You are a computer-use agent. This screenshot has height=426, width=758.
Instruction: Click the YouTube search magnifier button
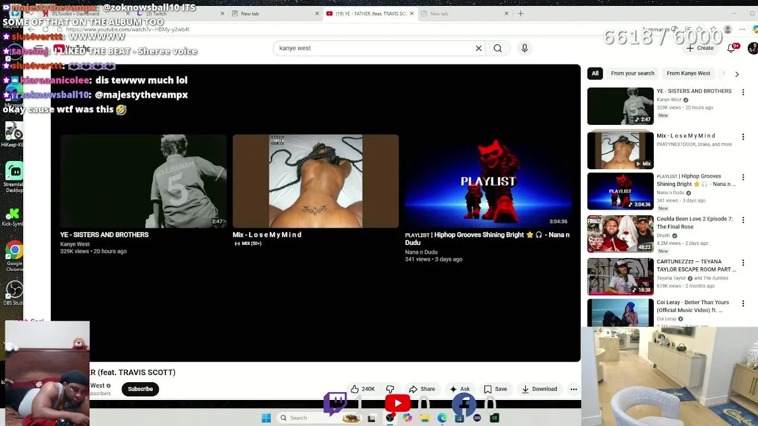[x=497, y=49]
